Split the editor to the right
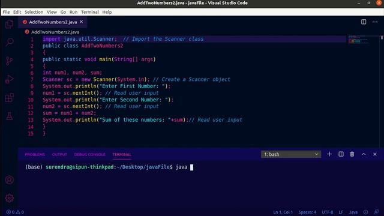384x216 pixels. [x=364, y=22]
